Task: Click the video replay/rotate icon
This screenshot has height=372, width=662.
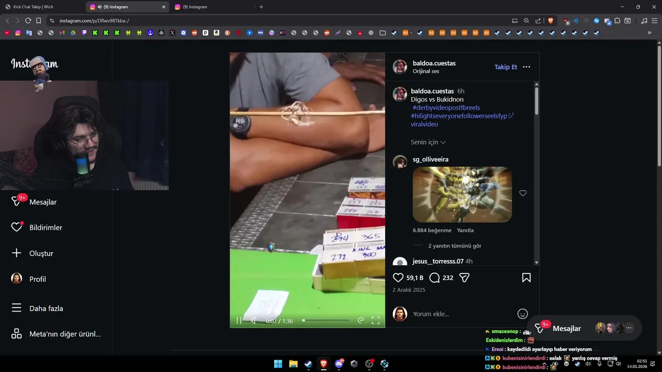Action: [361, 320]
